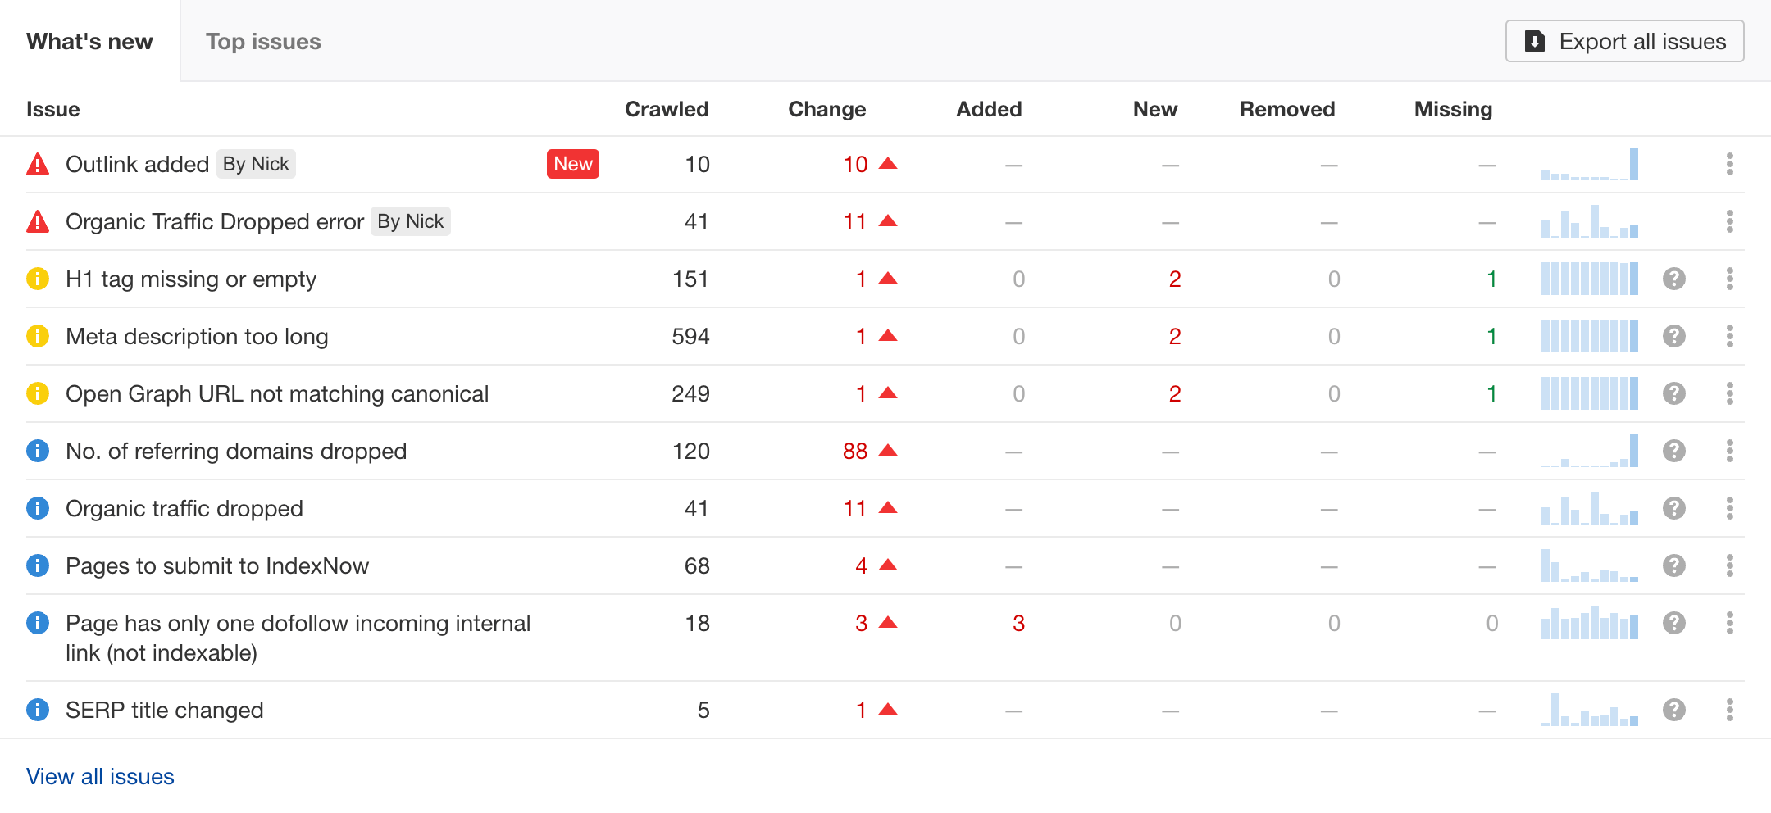Click the info icon beside Page has only one dofollow link
Image resolution: width=1771 pixels, height=813 pixels.
pyautogui.click(x=37, y=623)
